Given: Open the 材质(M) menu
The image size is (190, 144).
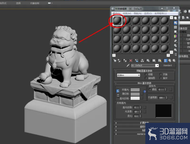Looking at the screenshot, I should [127, 13].
